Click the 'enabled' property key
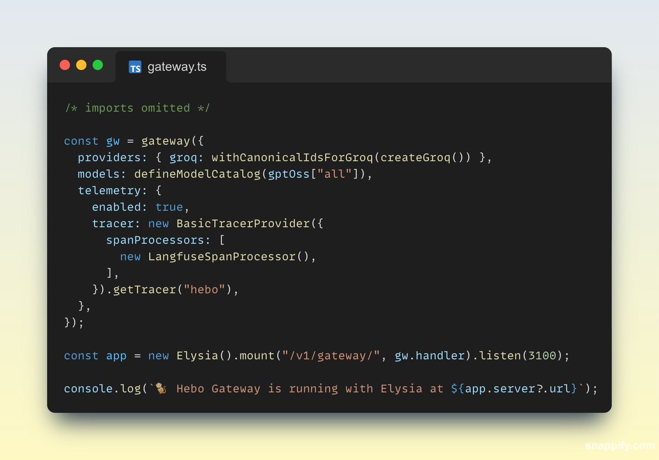This screenshot has width=659, height=460. pyautogui.click(x=116, y=207)
